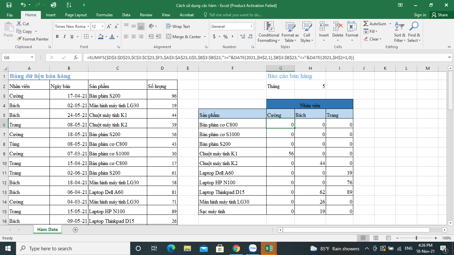Apply Accounting Number Format dollar icon
Screen dimensions: 454x255
[x=214, y=37]
